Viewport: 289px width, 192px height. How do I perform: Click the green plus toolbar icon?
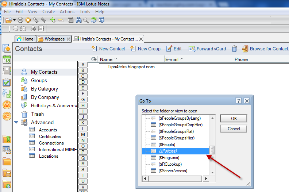pos(53,20)
